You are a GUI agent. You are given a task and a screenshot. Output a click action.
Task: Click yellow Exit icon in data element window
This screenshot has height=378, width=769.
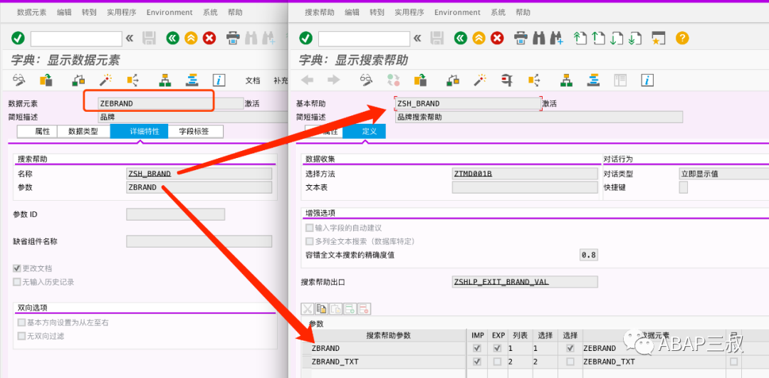coord(191,38)
